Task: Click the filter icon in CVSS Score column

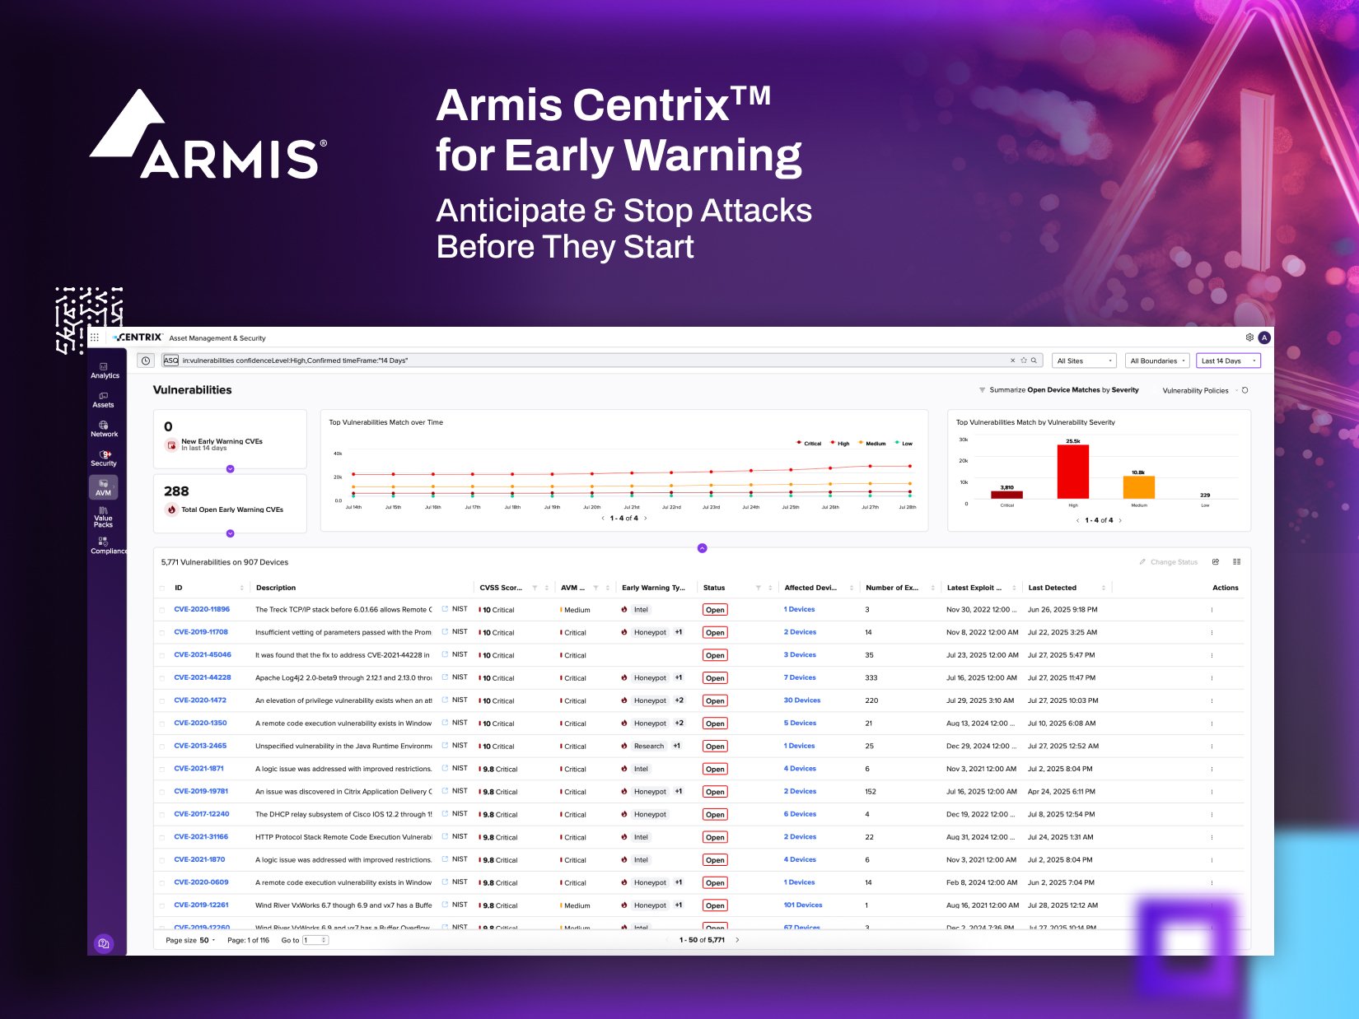Action: coord(535,588)
